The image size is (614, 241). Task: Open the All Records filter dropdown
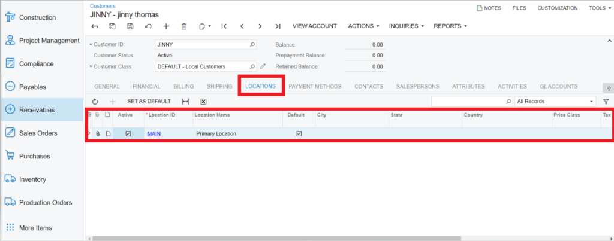555,102
